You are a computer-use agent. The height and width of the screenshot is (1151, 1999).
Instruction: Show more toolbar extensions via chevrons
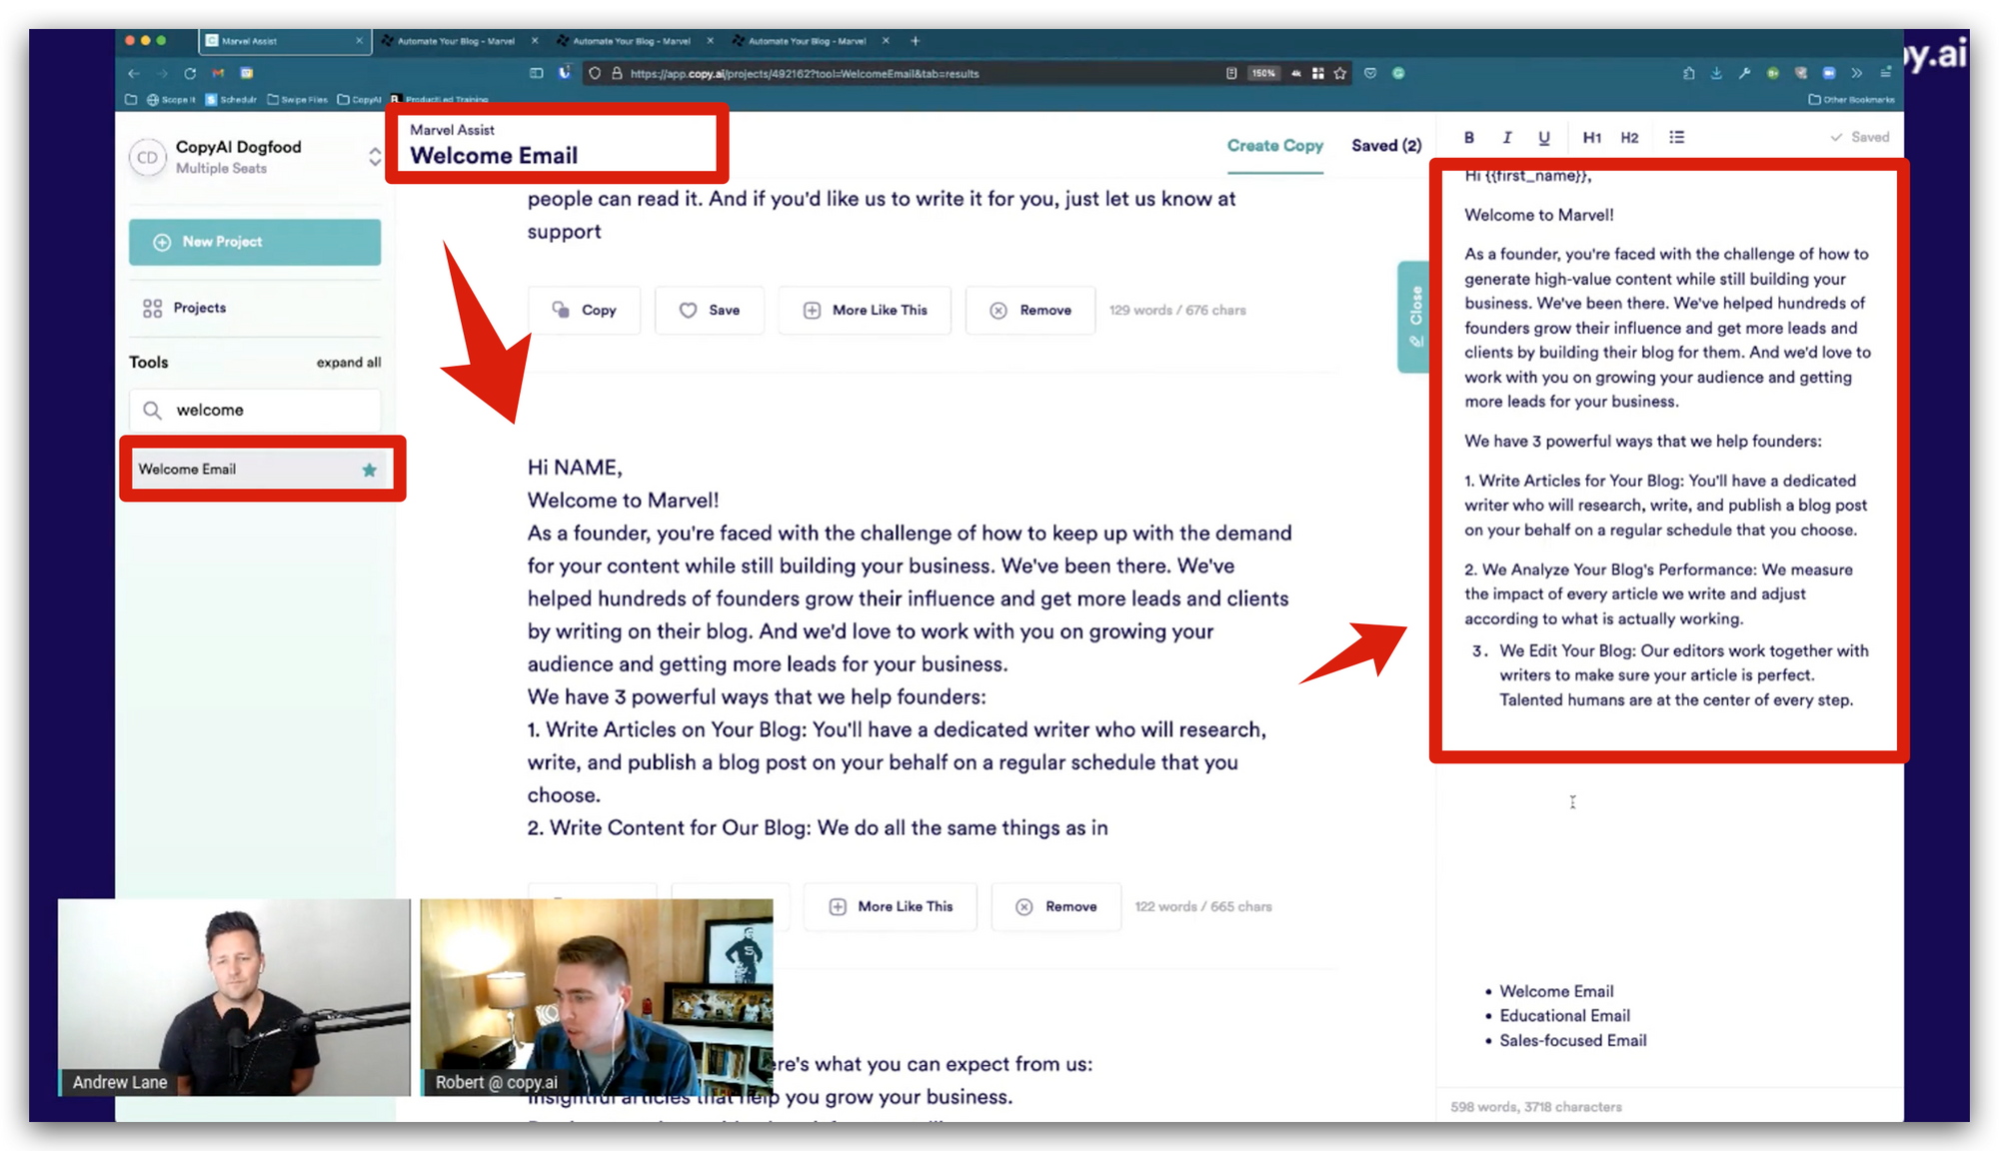[x=1856, y=73]
